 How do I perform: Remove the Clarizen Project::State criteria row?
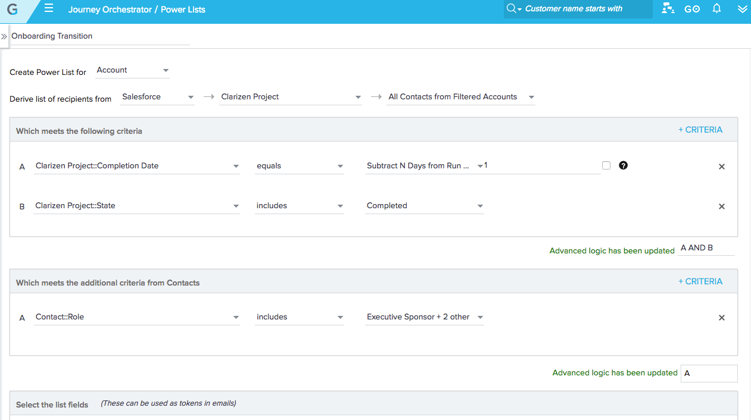pos(722,206)
